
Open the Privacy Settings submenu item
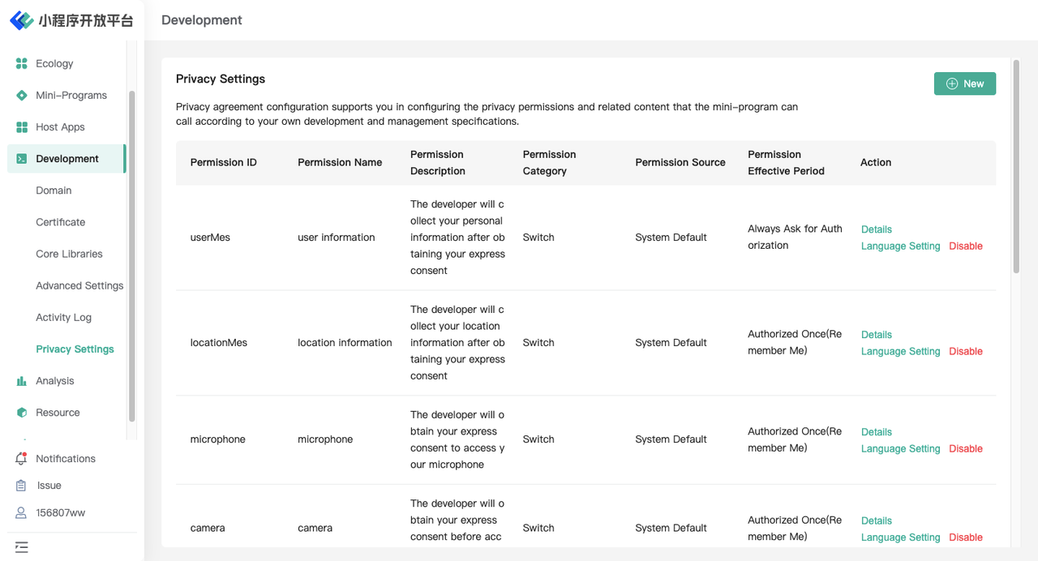[75, 349]
